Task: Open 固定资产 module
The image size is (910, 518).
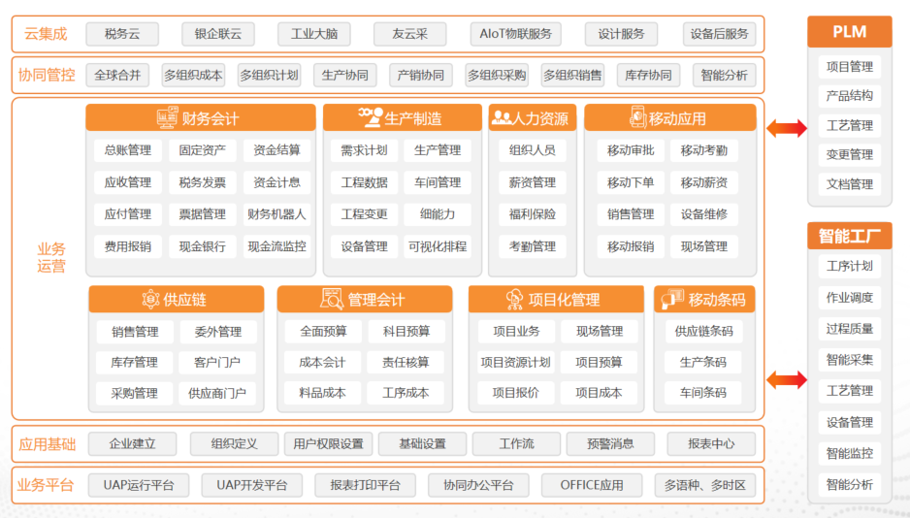Action: point(202,150)
